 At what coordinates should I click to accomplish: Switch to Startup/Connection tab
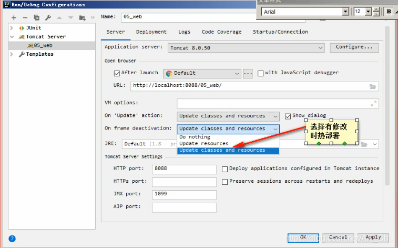pos(280,32)
